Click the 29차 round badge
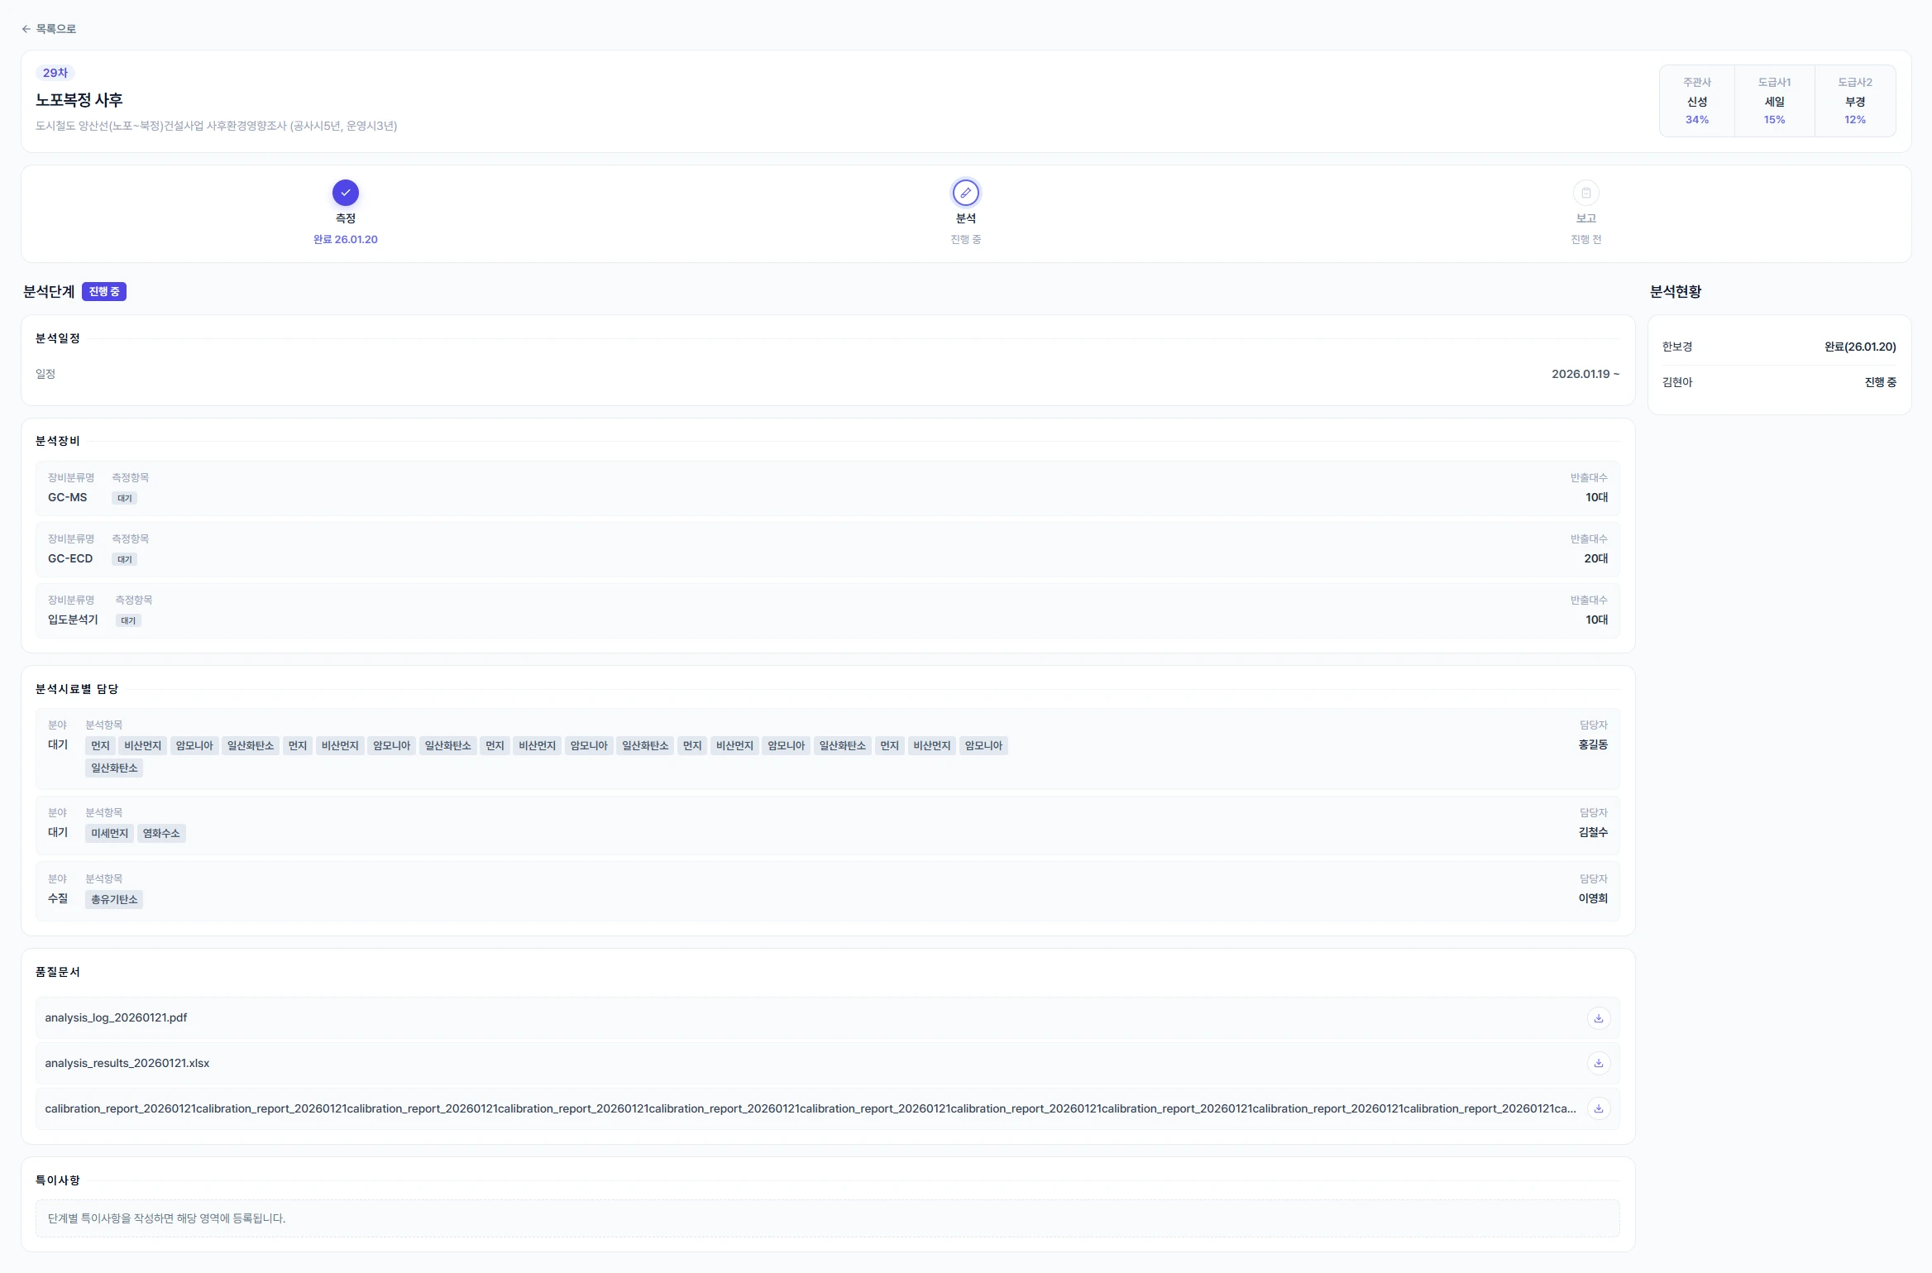The height and width of the screenshot is (1273, 1932). [x=55, y=73]
